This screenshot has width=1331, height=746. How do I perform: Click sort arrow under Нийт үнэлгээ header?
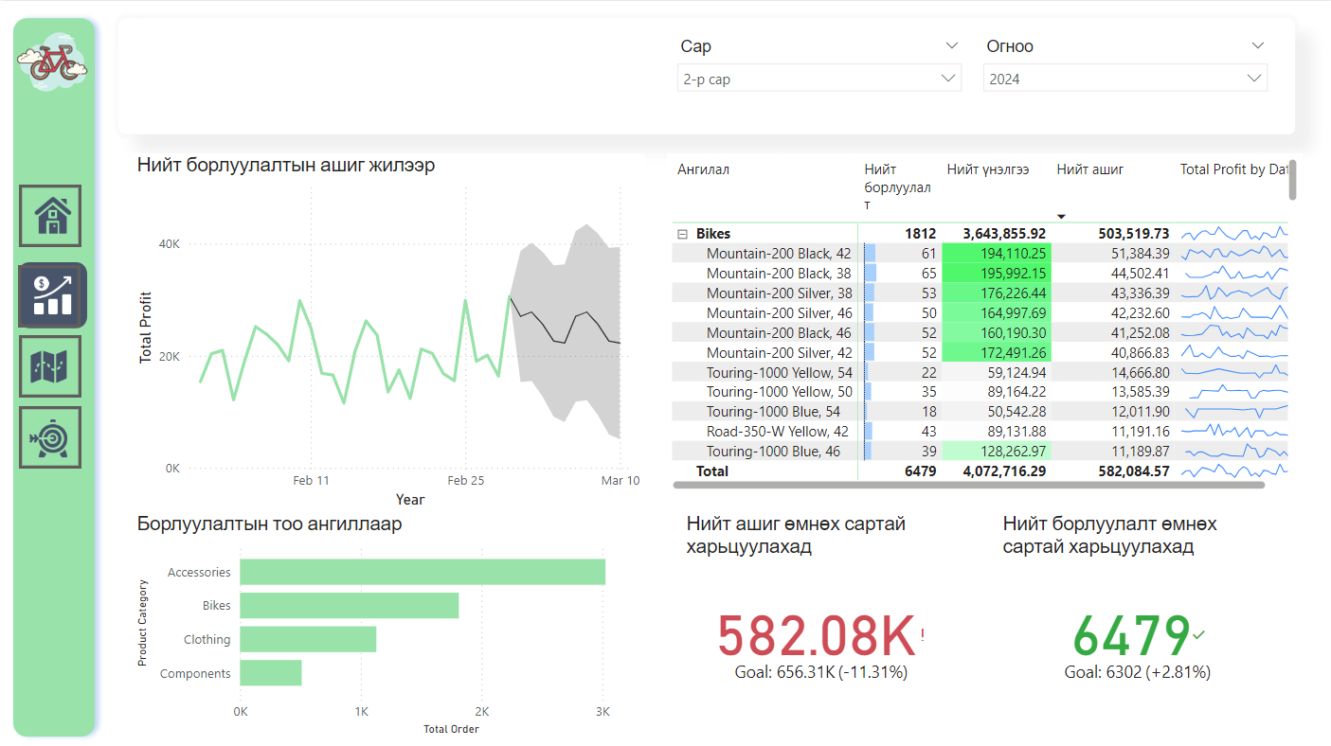pyautogui.click(x=1061, y=217)
